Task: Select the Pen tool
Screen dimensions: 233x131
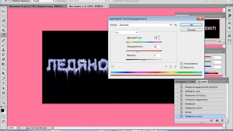Action: click(4, 79)
